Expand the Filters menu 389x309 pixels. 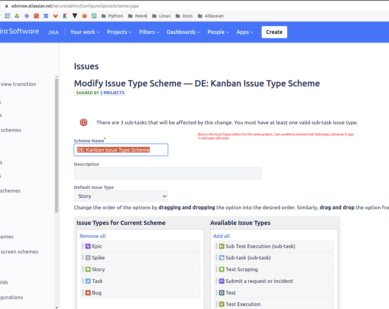[149, 32]
